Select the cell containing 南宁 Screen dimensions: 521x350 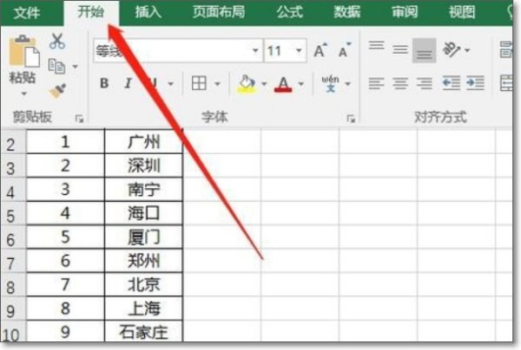click(x=143, y=190)
